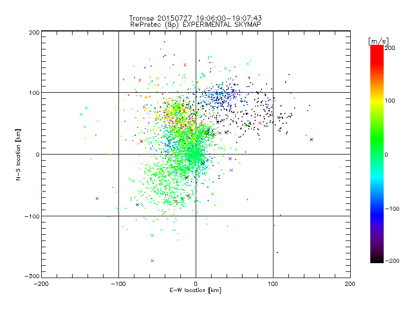The image size is (412, 309).
Task: Click the subtitle 'RwPretec (8p) EXPERIMENTAL SKYMAP'
Action: click(196, 25)
